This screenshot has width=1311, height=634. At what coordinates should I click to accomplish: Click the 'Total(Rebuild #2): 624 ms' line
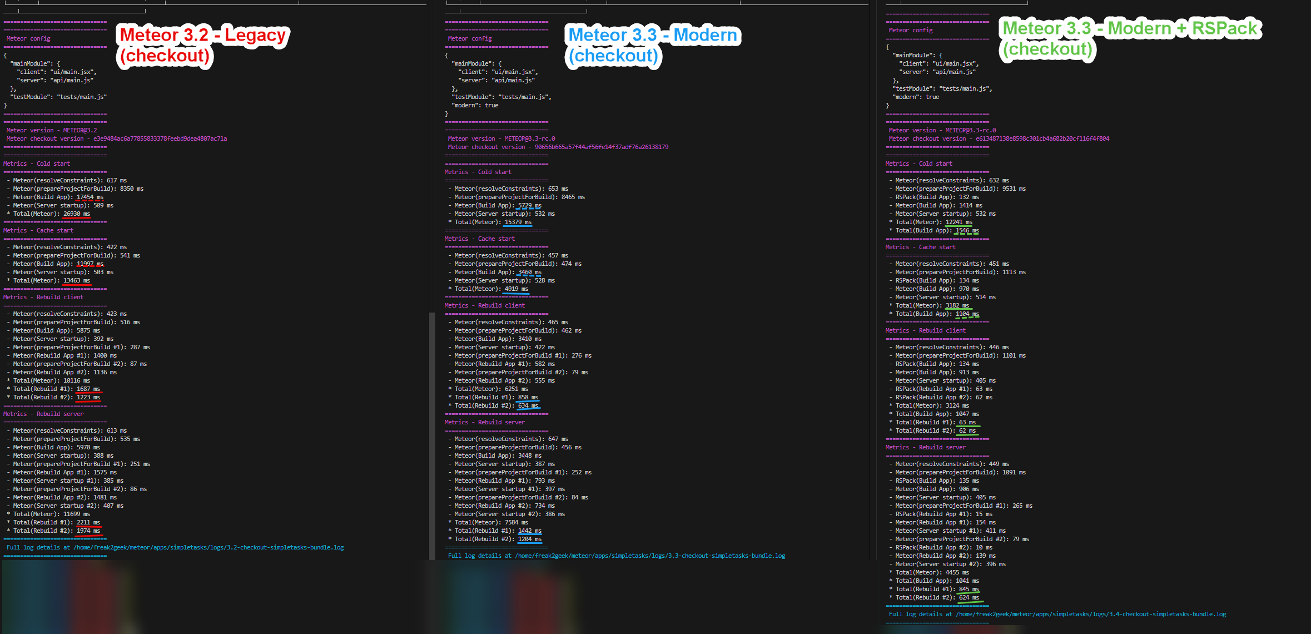(x=934, y=597)
